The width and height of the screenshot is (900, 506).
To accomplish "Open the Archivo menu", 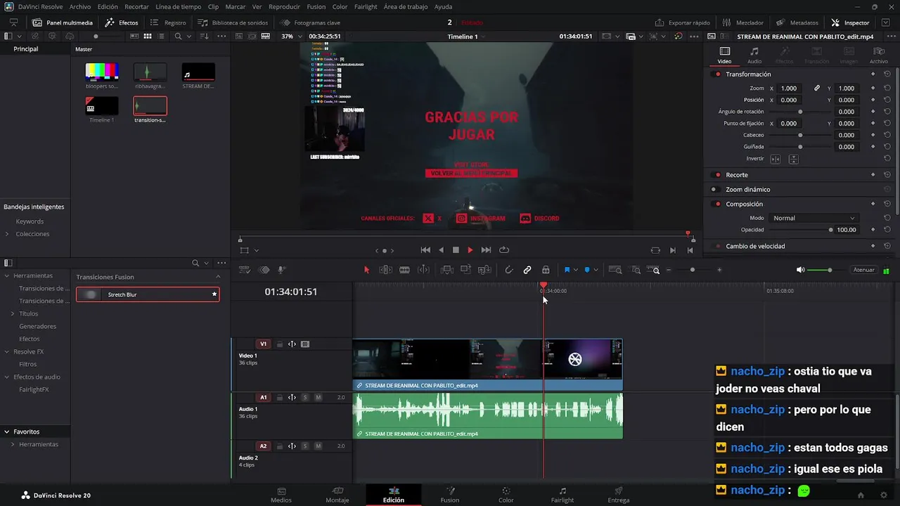I will pyautogui.click(x=79, y=6).
